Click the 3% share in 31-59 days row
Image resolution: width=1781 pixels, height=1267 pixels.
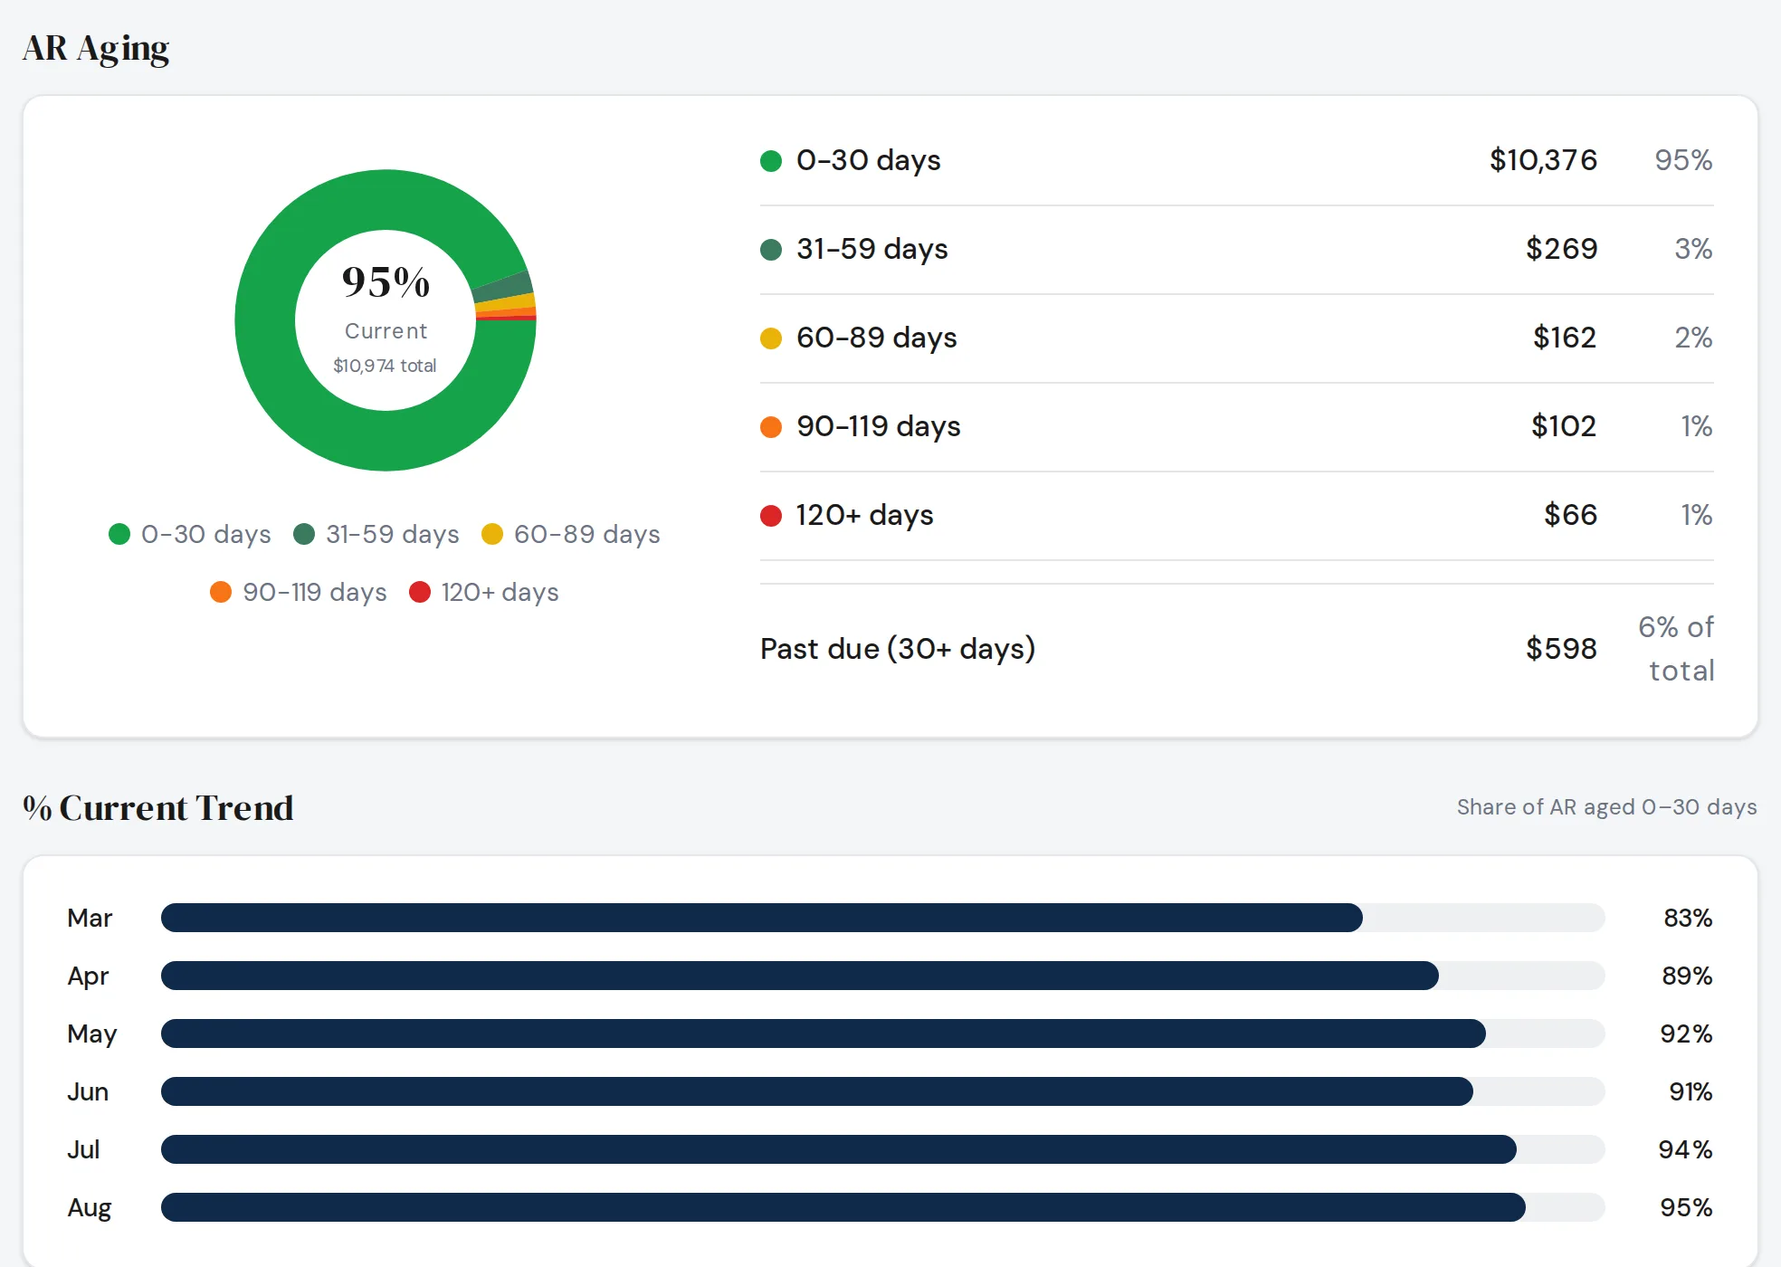[1693, 249]
